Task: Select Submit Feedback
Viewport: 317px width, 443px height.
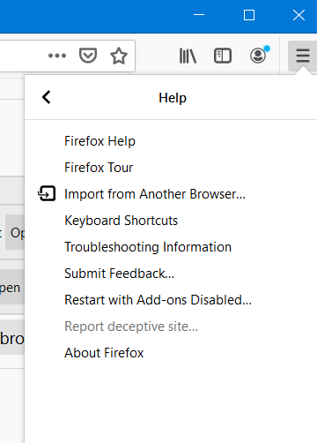Action: click(x=119, y=274)
